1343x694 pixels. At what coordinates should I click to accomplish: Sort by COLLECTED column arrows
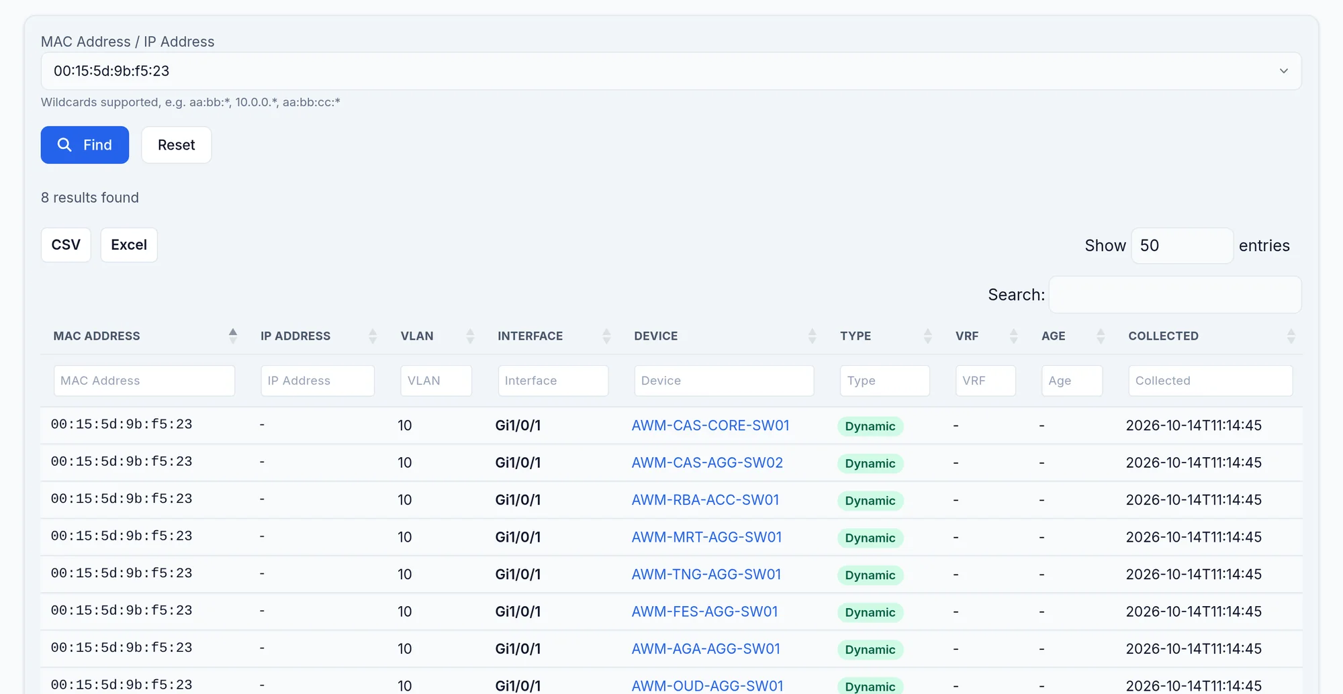coord(1291,336)
